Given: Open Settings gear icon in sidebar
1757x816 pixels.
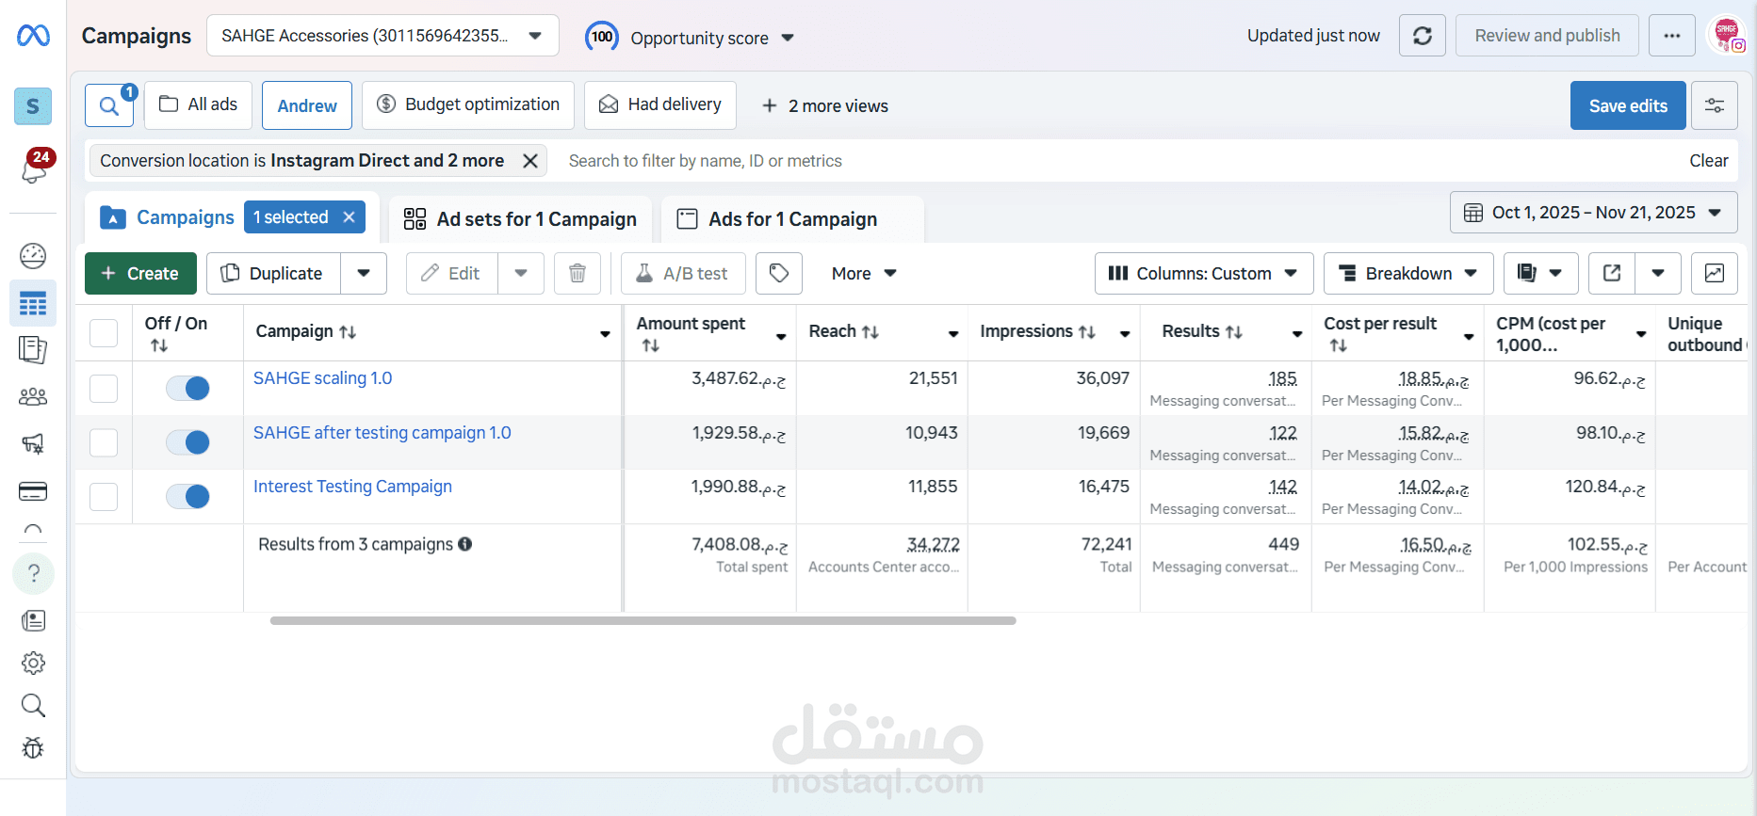Looking at the screenshot, I should tap(33, 664).
